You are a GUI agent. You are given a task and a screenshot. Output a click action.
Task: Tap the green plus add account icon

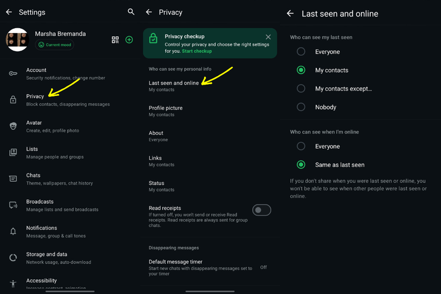pos(129,39)
